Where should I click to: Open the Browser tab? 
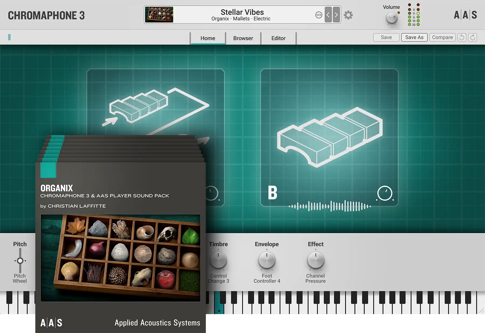pyautogui.click(x=243, y=38)
